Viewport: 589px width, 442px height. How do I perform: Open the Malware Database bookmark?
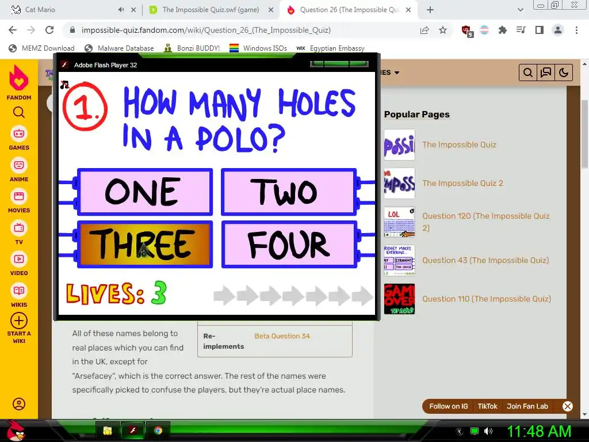pyautogui.click(x=119, y=48)
